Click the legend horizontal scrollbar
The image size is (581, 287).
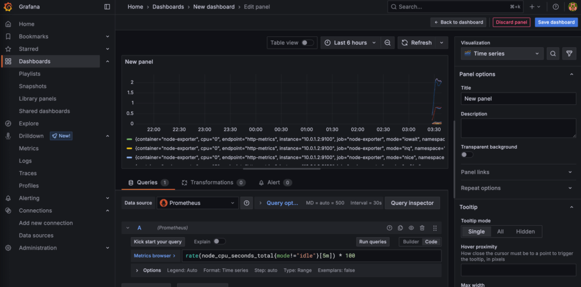(x=282, y=169)
